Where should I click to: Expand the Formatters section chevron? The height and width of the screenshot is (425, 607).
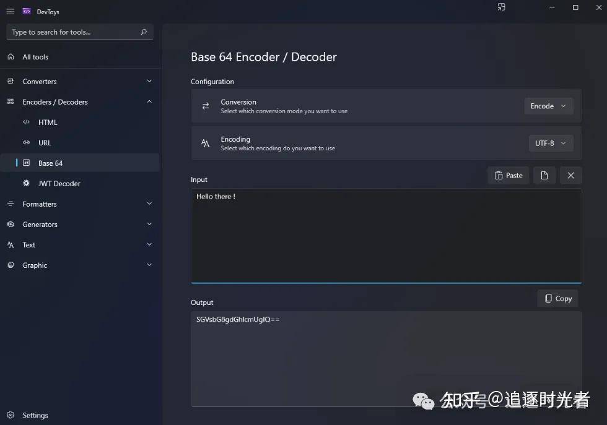[149, 204]
